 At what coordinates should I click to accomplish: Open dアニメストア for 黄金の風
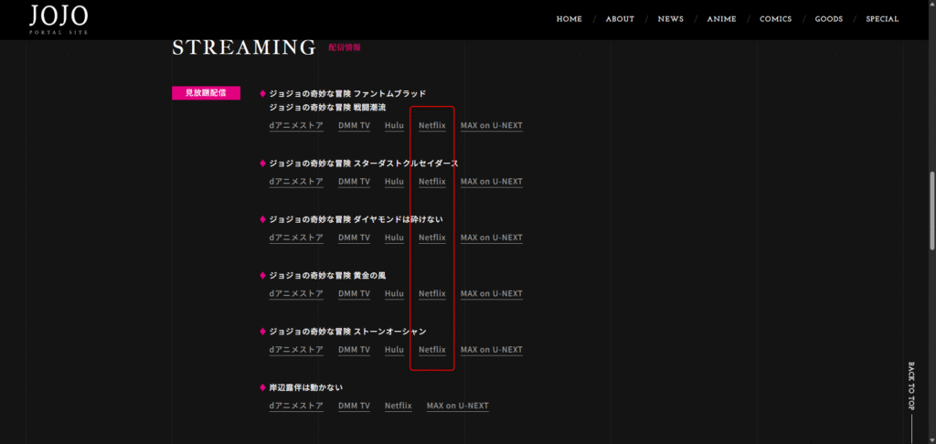[x=296, y=294]
